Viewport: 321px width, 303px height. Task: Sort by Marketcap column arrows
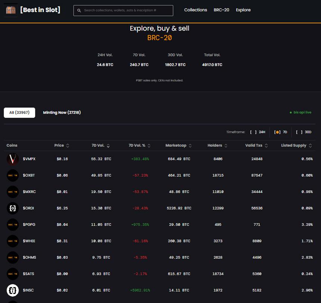pos(190,145)
